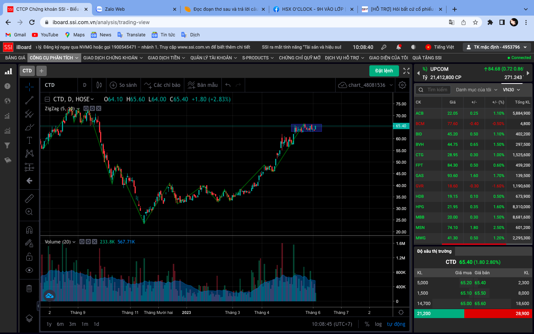Select the back arrow icon tool
Image resolution: width=534 pixels, height=334 pixels.
[x=29, y=181]
